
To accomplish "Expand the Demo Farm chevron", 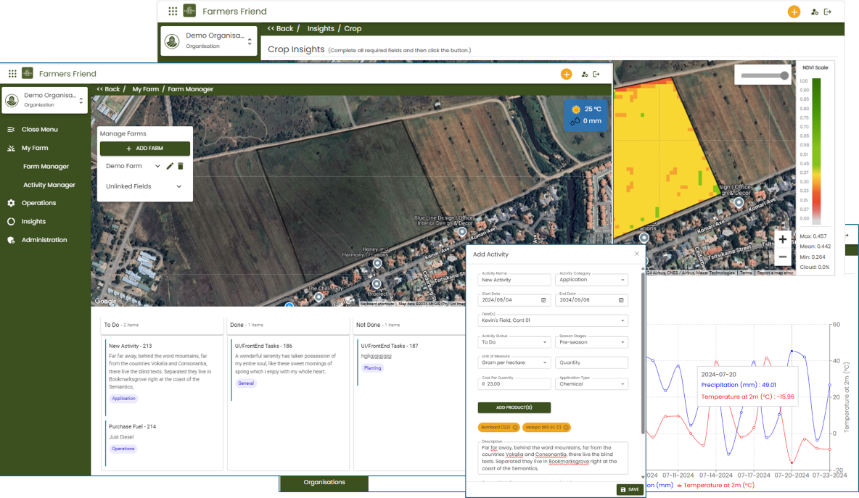I will point(157,166).
